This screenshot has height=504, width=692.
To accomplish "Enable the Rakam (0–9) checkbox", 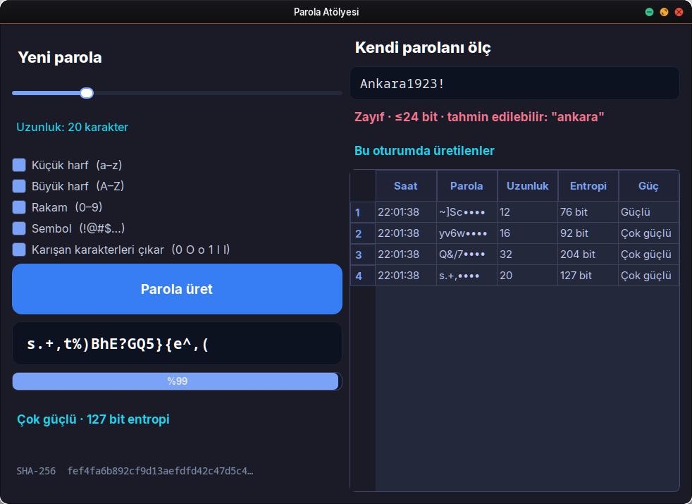I will coord(19,207).
